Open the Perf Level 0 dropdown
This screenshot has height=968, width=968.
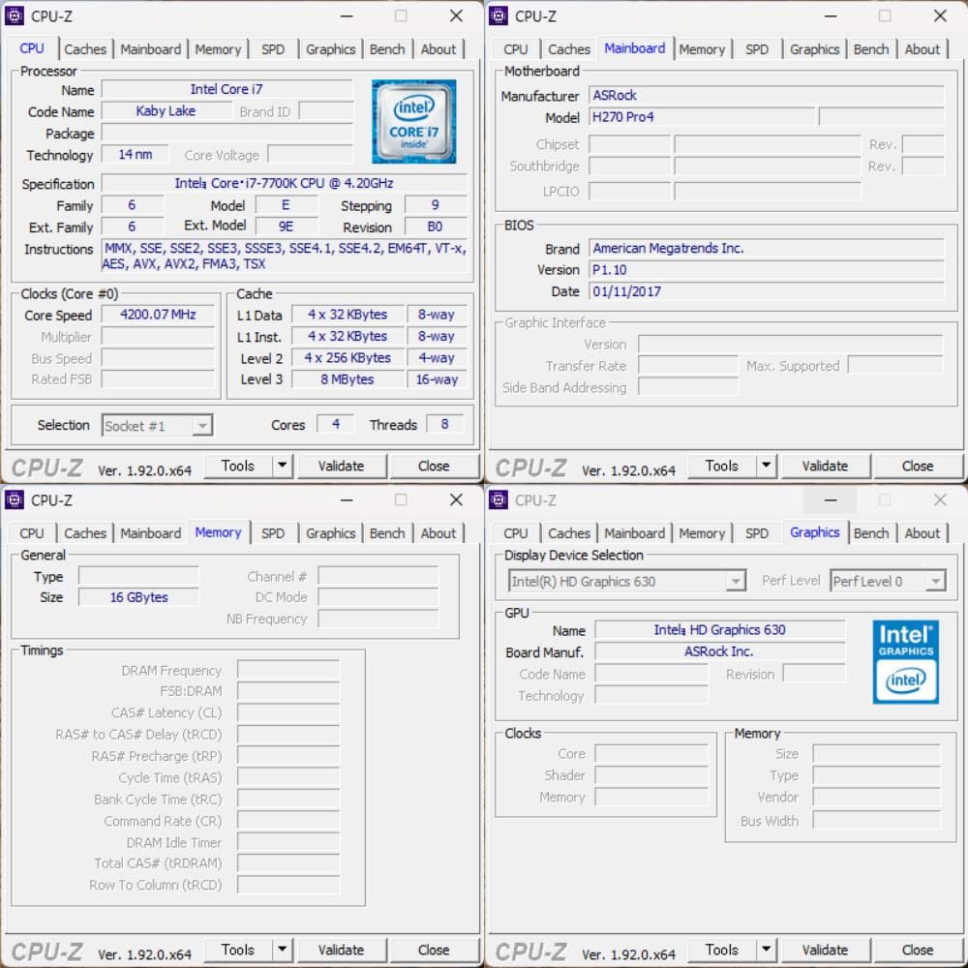(x=934, y=581)
